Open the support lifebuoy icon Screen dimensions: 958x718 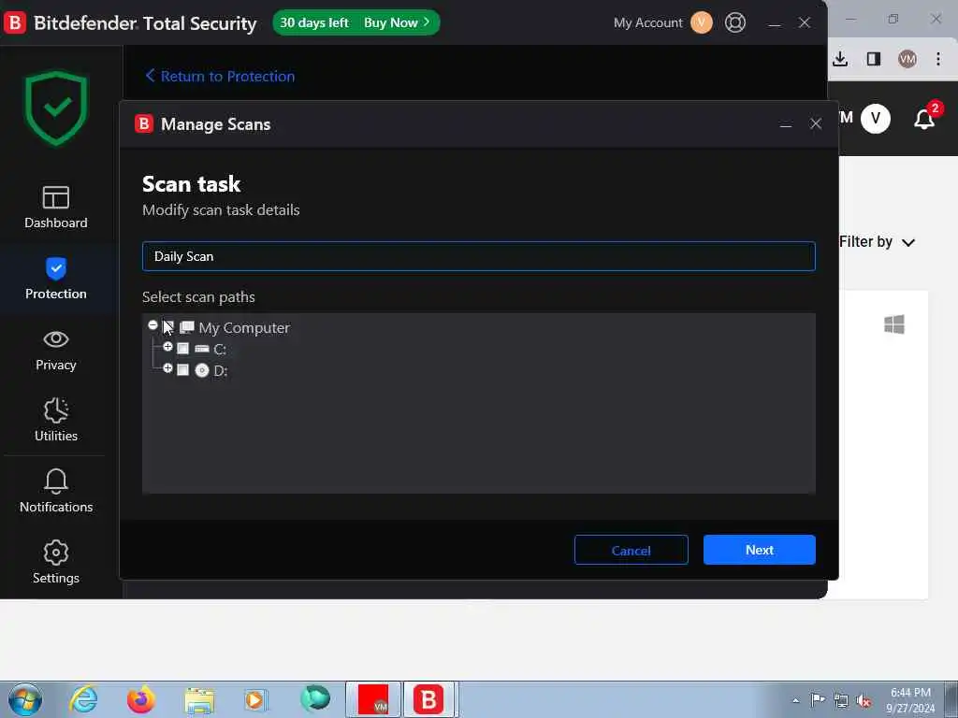tap(735, 22)
